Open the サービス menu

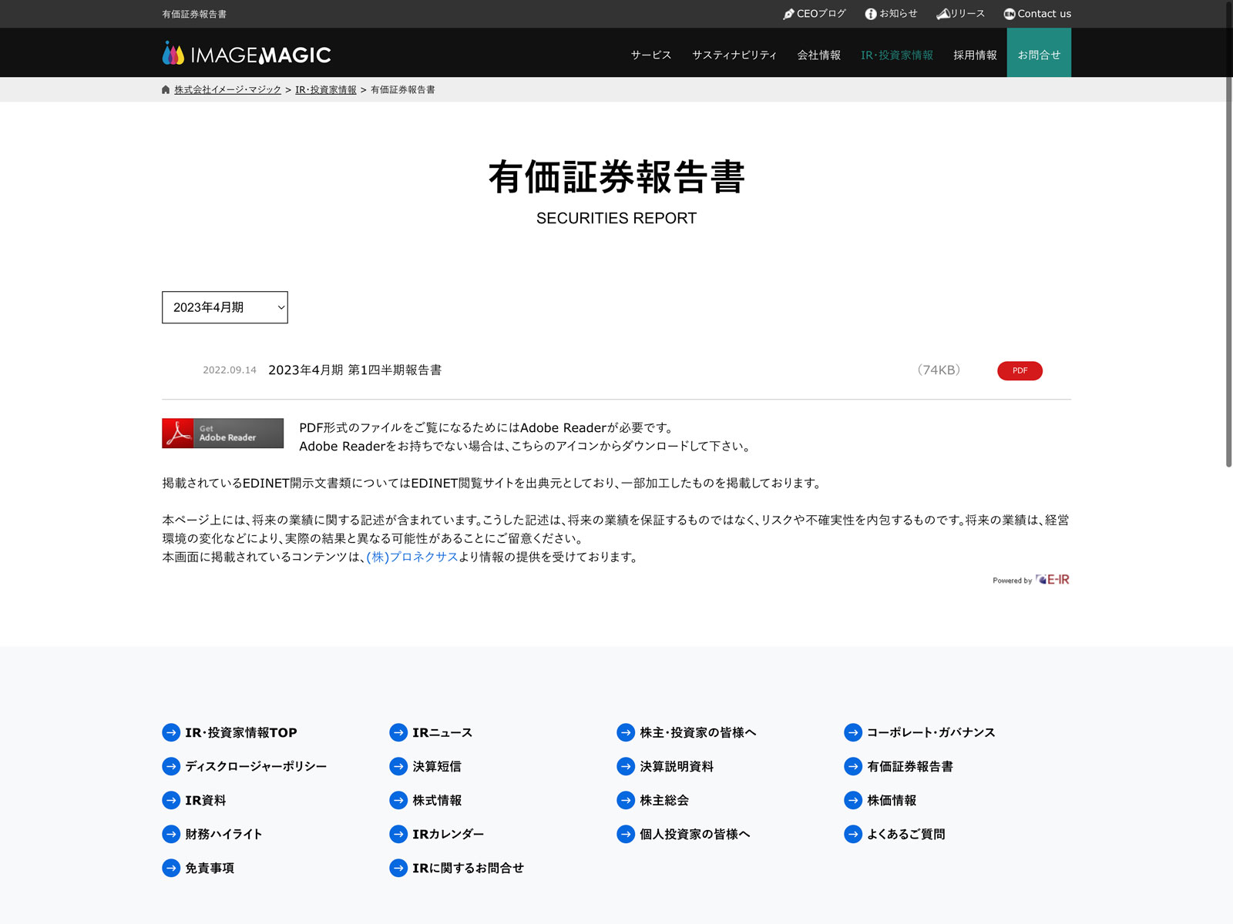651,55
